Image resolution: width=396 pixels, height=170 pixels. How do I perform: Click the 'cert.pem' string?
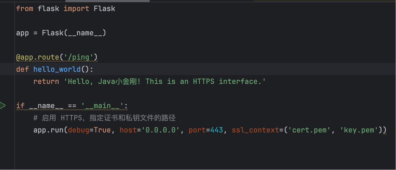click(309, 130)
